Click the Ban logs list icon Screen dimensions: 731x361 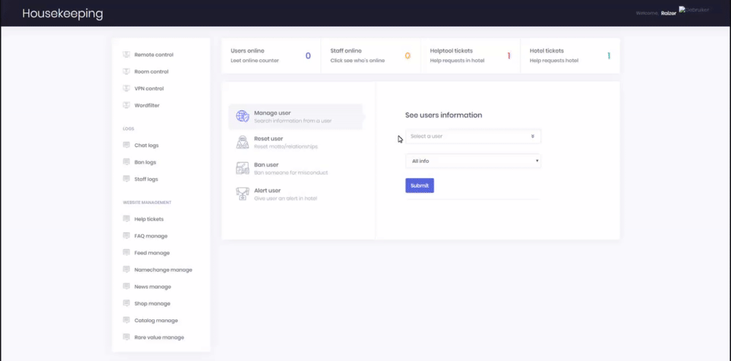click(126, 161)
